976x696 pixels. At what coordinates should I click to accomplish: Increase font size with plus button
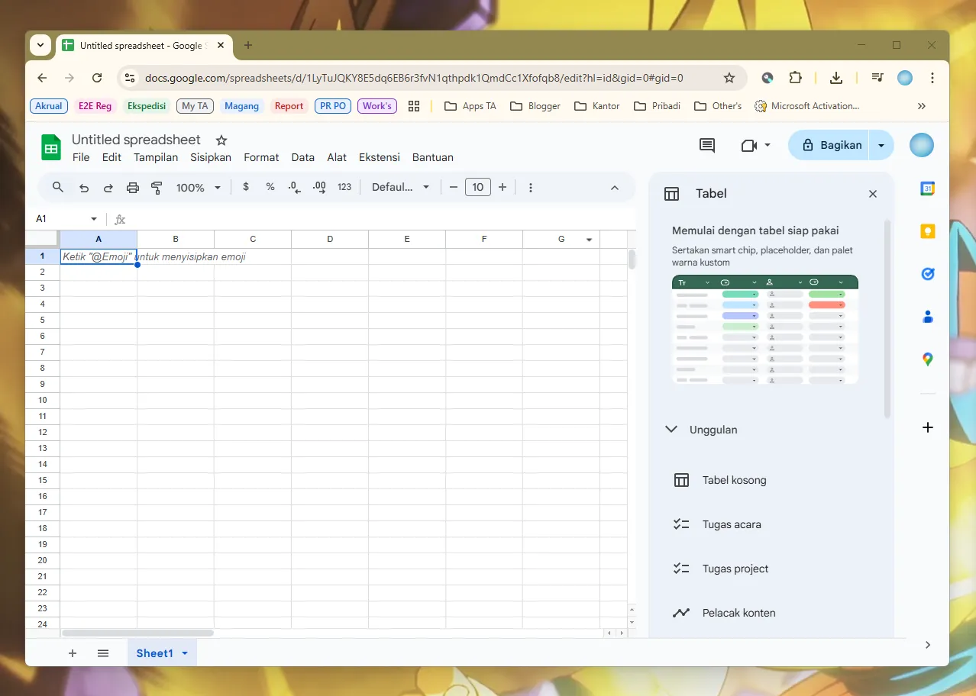click(503, 187)
